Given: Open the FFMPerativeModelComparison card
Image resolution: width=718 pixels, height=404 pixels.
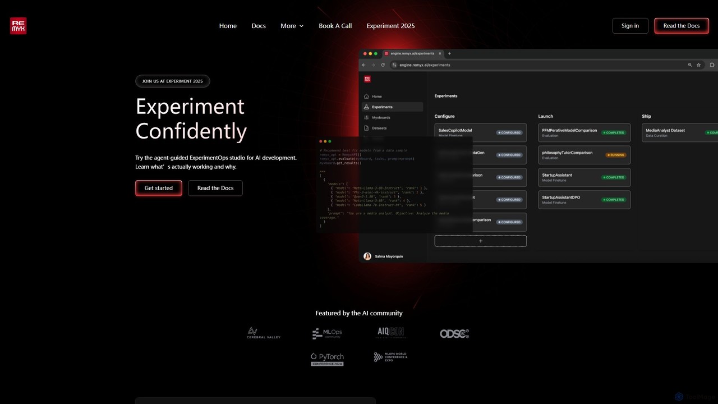Looking at the screenshot, I should pyautogui.click(x=584, y=132).
